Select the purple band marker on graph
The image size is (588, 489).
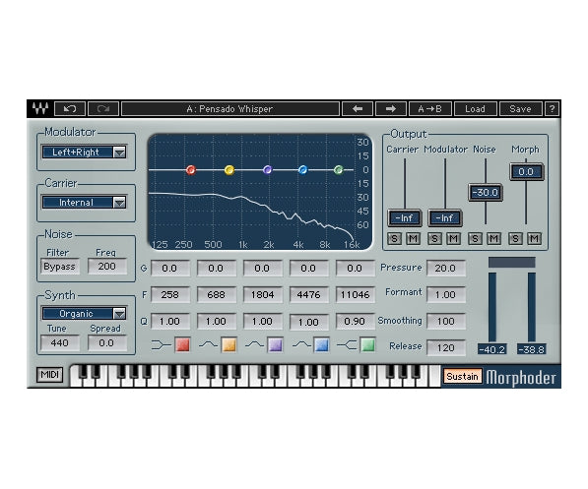pyautogui.click(x=267, y=170)
